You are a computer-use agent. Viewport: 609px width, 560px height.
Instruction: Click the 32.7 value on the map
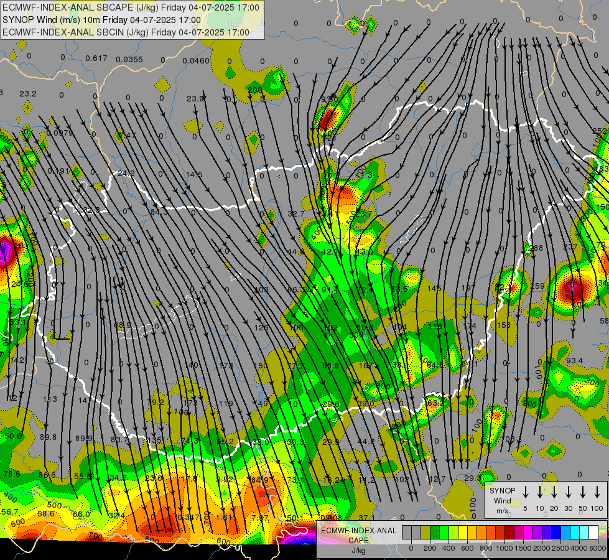(x=296, y=213)
